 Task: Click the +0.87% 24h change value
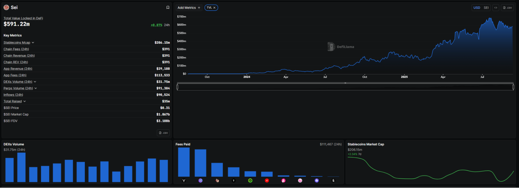pyautogui.click(x=157, y=25)
